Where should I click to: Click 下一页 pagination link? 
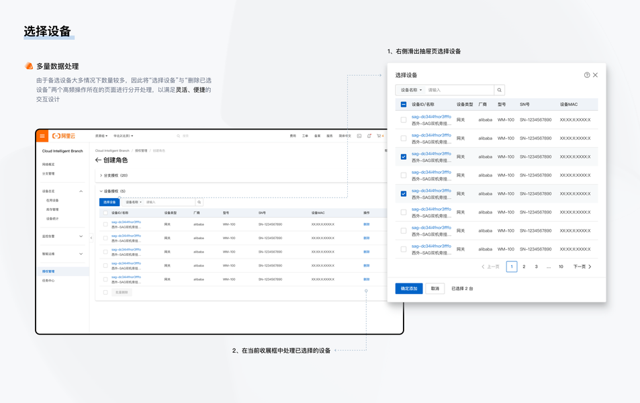coord(579,267)
